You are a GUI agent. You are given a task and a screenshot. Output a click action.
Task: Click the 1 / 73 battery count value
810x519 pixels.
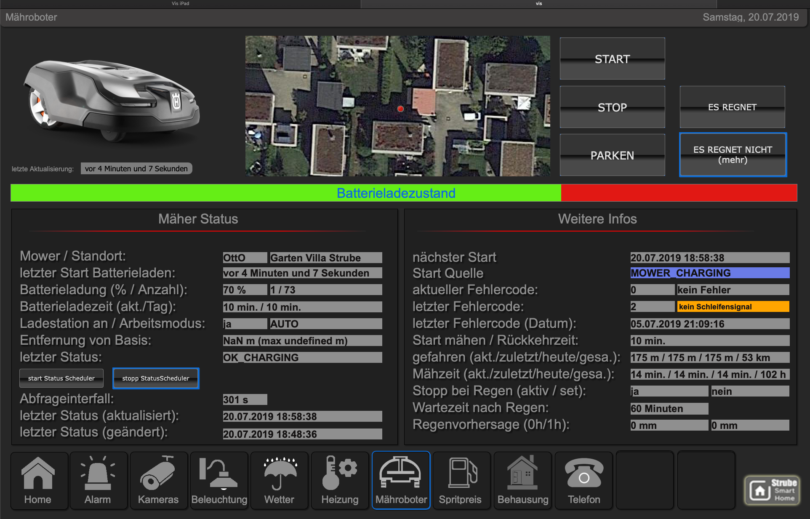pyautogui.click(x=326, y=290)
